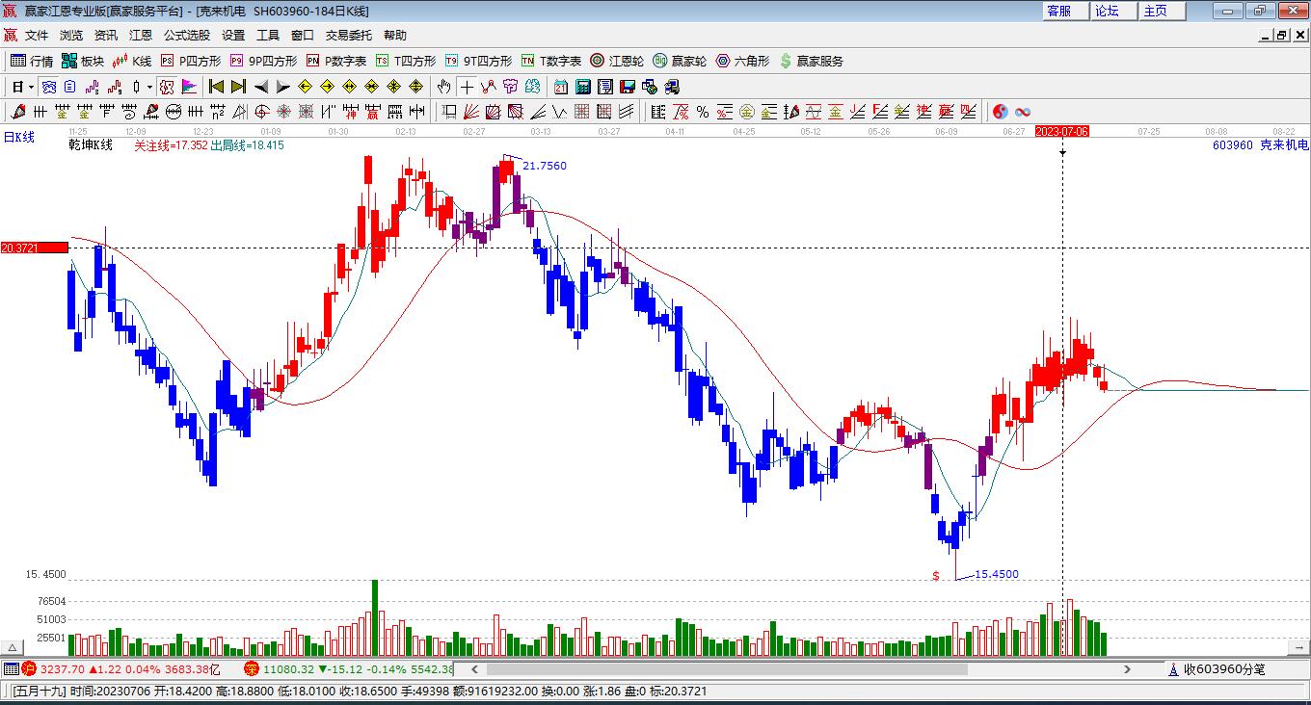Click the yellow diamond left-arrow icon

click(x=306, y=87)
